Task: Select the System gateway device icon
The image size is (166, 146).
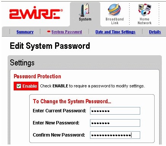Action: [x=85, y=10]
